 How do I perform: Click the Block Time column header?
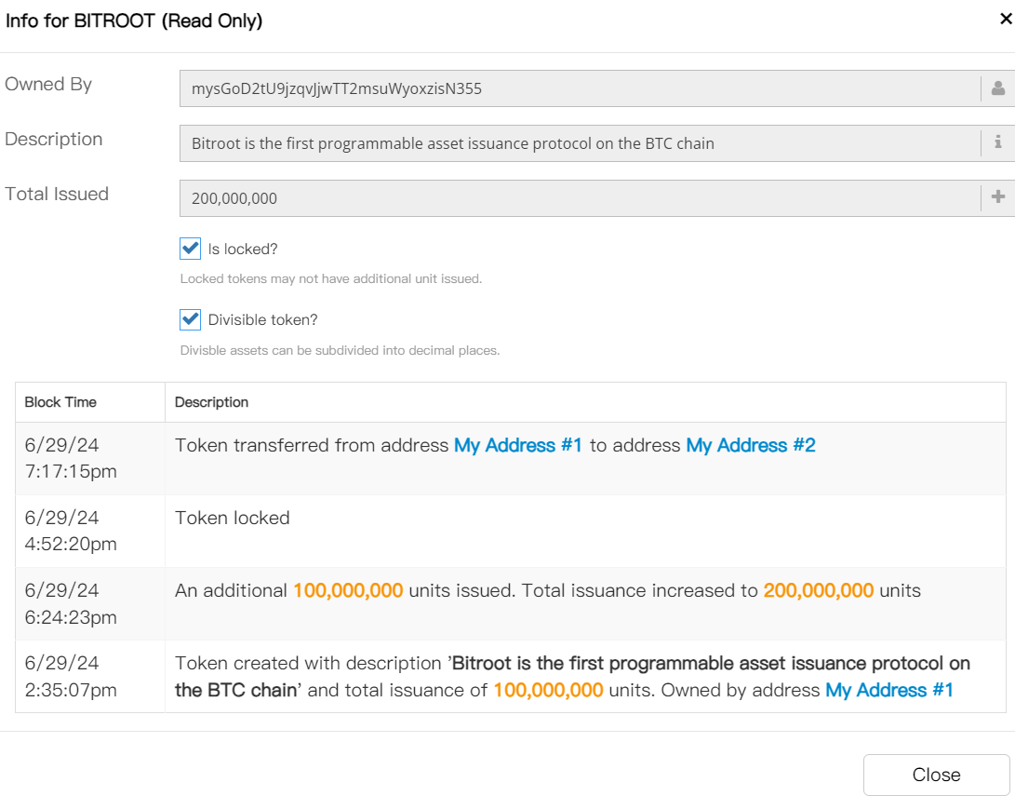(x=60, y=402)
